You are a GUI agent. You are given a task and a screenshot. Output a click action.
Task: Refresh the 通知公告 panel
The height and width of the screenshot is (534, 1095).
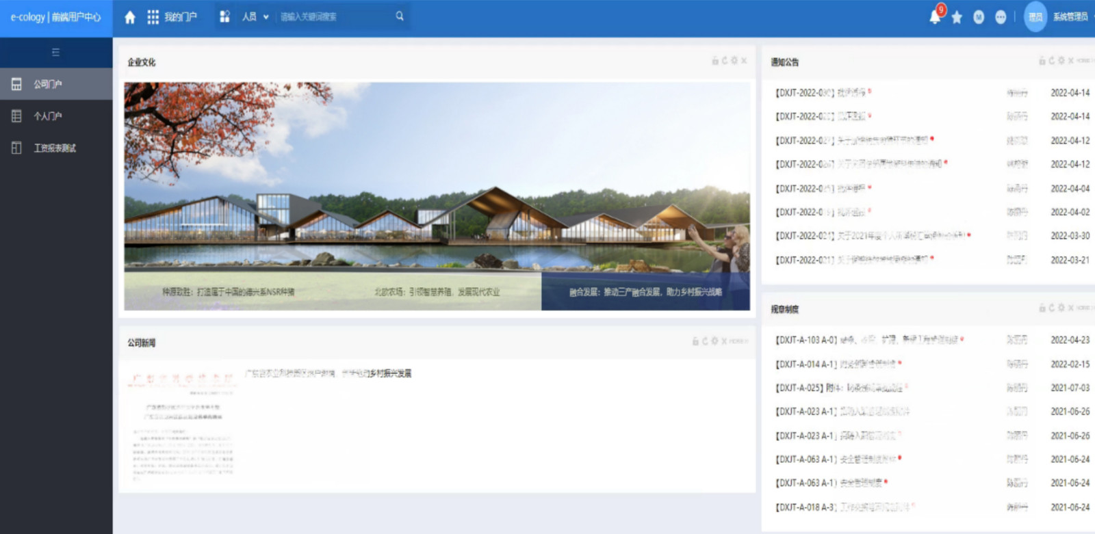(x=1052, y=61)
